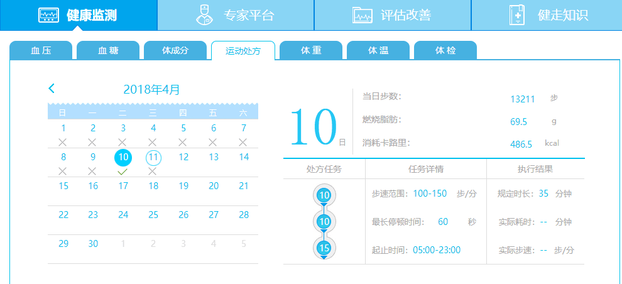Click the X mark under April 8
Screen dimensions: 622x284
[x=63, y=171]
